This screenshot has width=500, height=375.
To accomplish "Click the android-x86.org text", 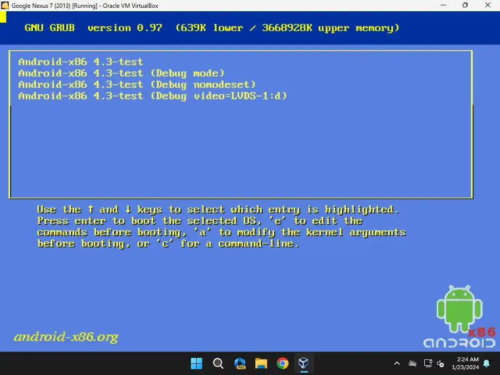I will pos(66,337).
